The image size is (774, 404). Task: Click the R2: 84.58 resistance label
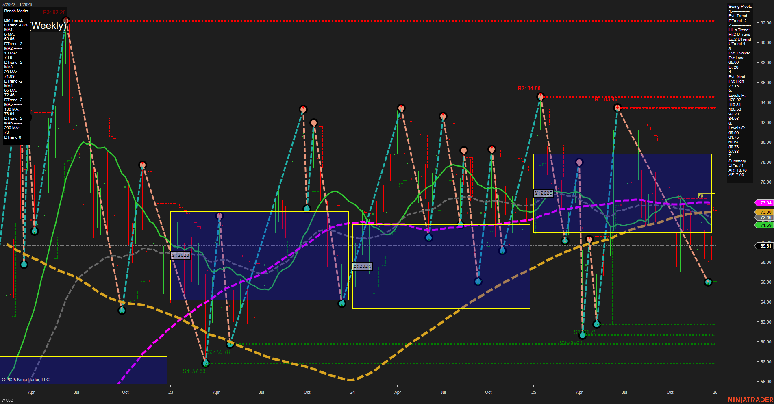pos(528,87)
